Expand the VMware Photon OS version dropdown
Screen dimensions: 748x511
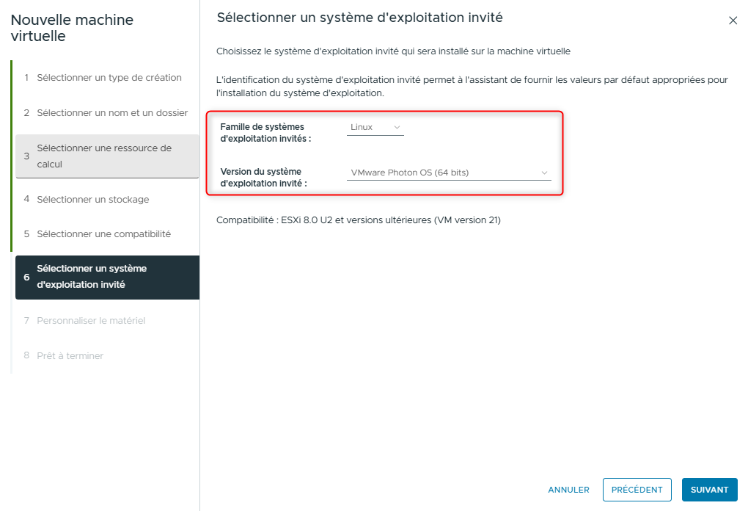449,173
